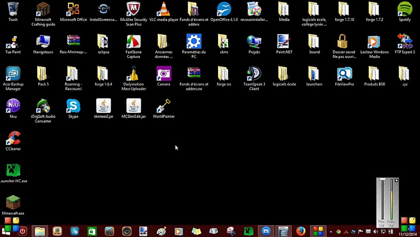Launch FileViewPro shortcut
420x237 pixels.
pos(344,76)
